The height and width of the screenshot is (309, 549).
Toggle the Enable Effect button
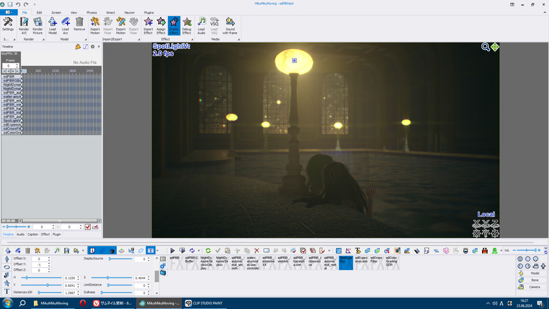click(x=174, y=25)
